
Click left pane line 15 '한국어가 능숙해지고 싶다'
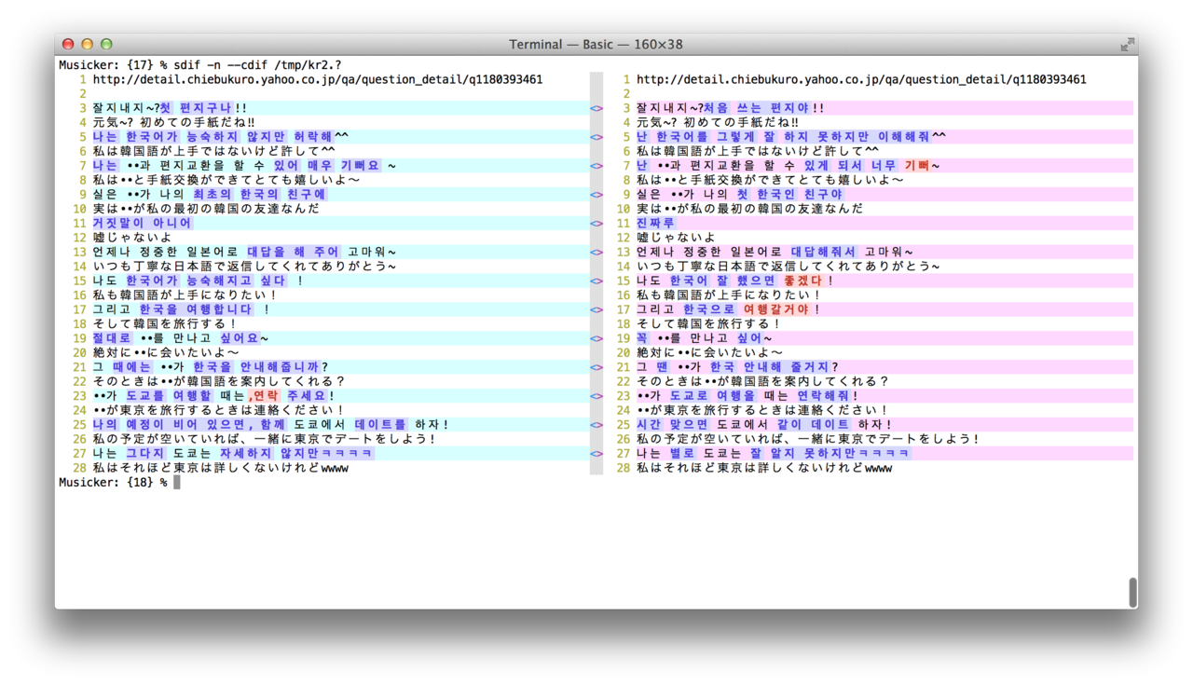[207, 281]
